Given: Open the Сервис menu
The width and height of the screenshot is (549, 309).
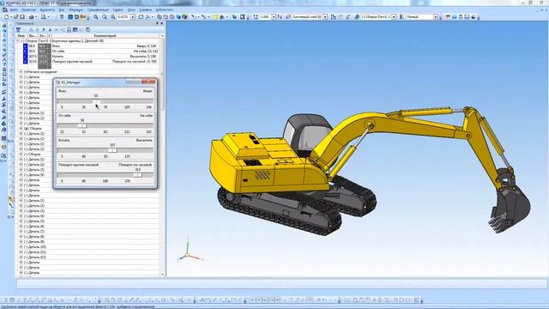Looking at the screenshot, I should (x=118, y=9).
